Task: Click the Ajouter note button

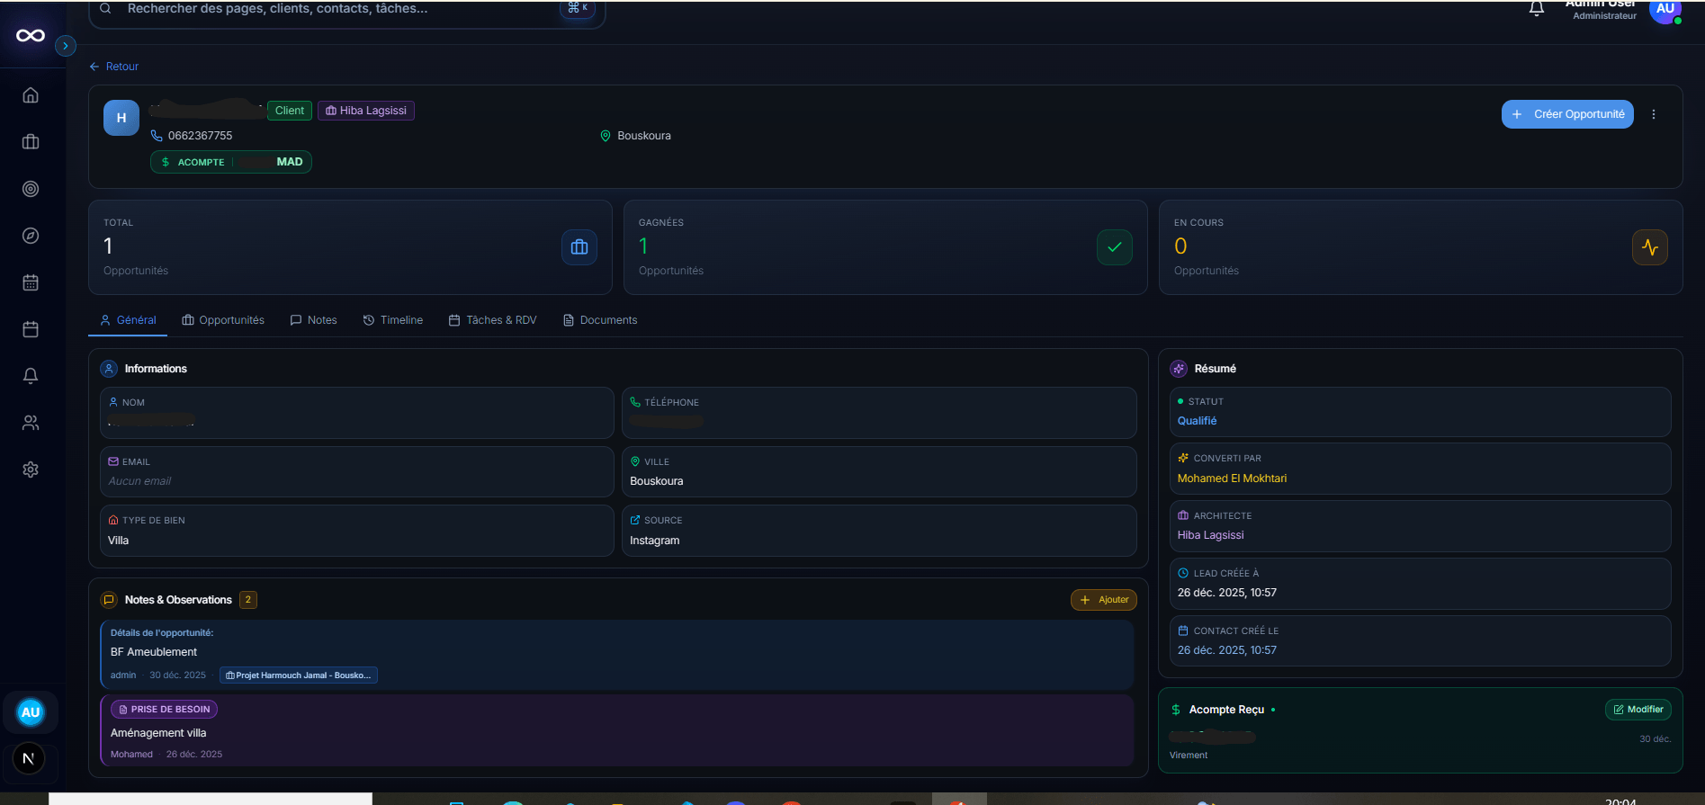Action: click(1104, 600)
